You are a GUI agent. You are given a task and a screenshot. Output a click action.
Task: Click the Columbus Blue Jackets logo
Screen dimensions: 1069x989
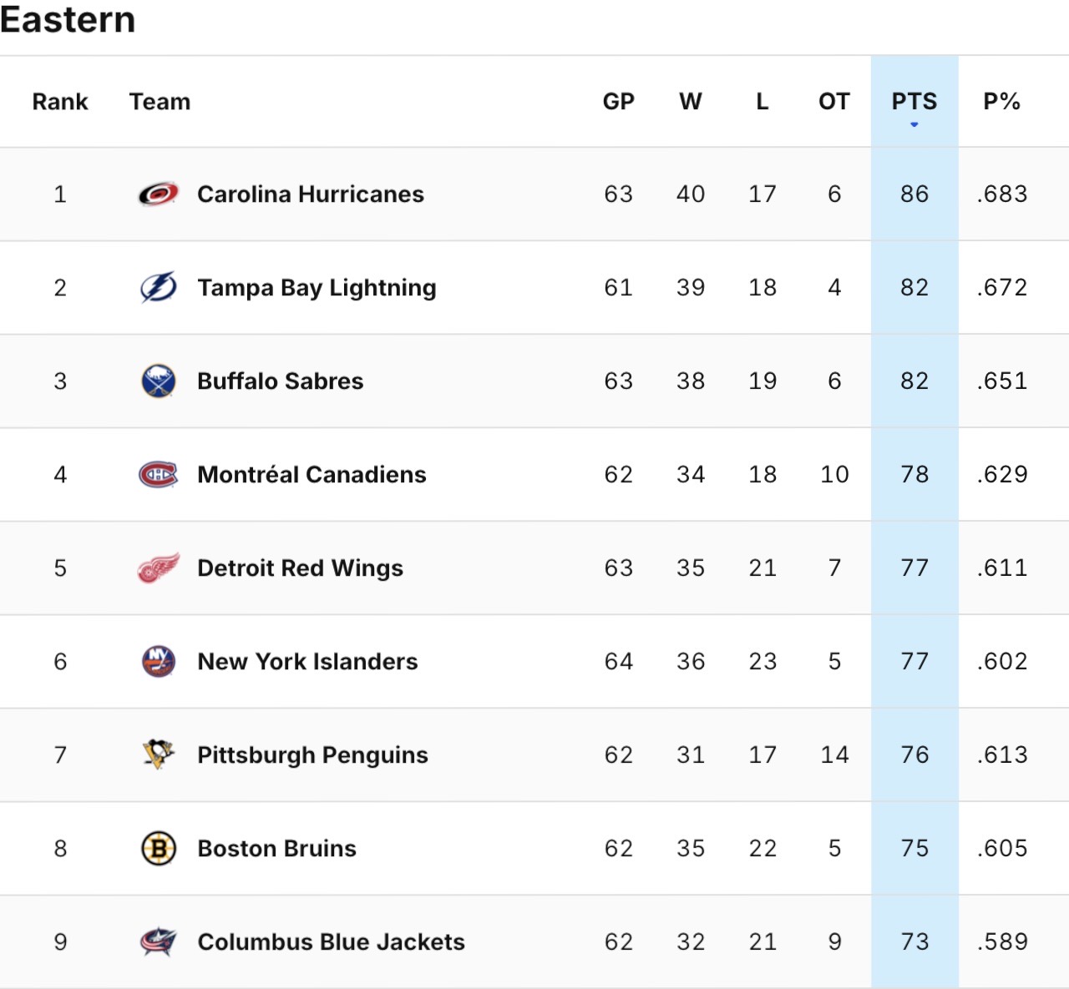pyautogui.click(x=158, y=941)
